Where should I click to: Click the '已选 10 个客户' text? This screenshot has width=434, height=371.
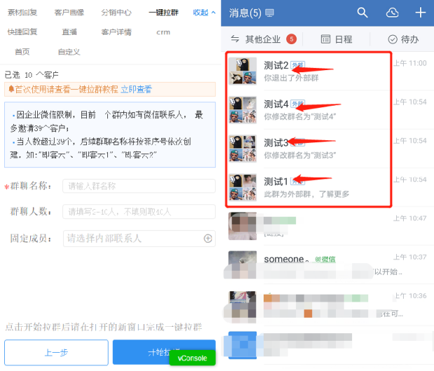point(32,75)
